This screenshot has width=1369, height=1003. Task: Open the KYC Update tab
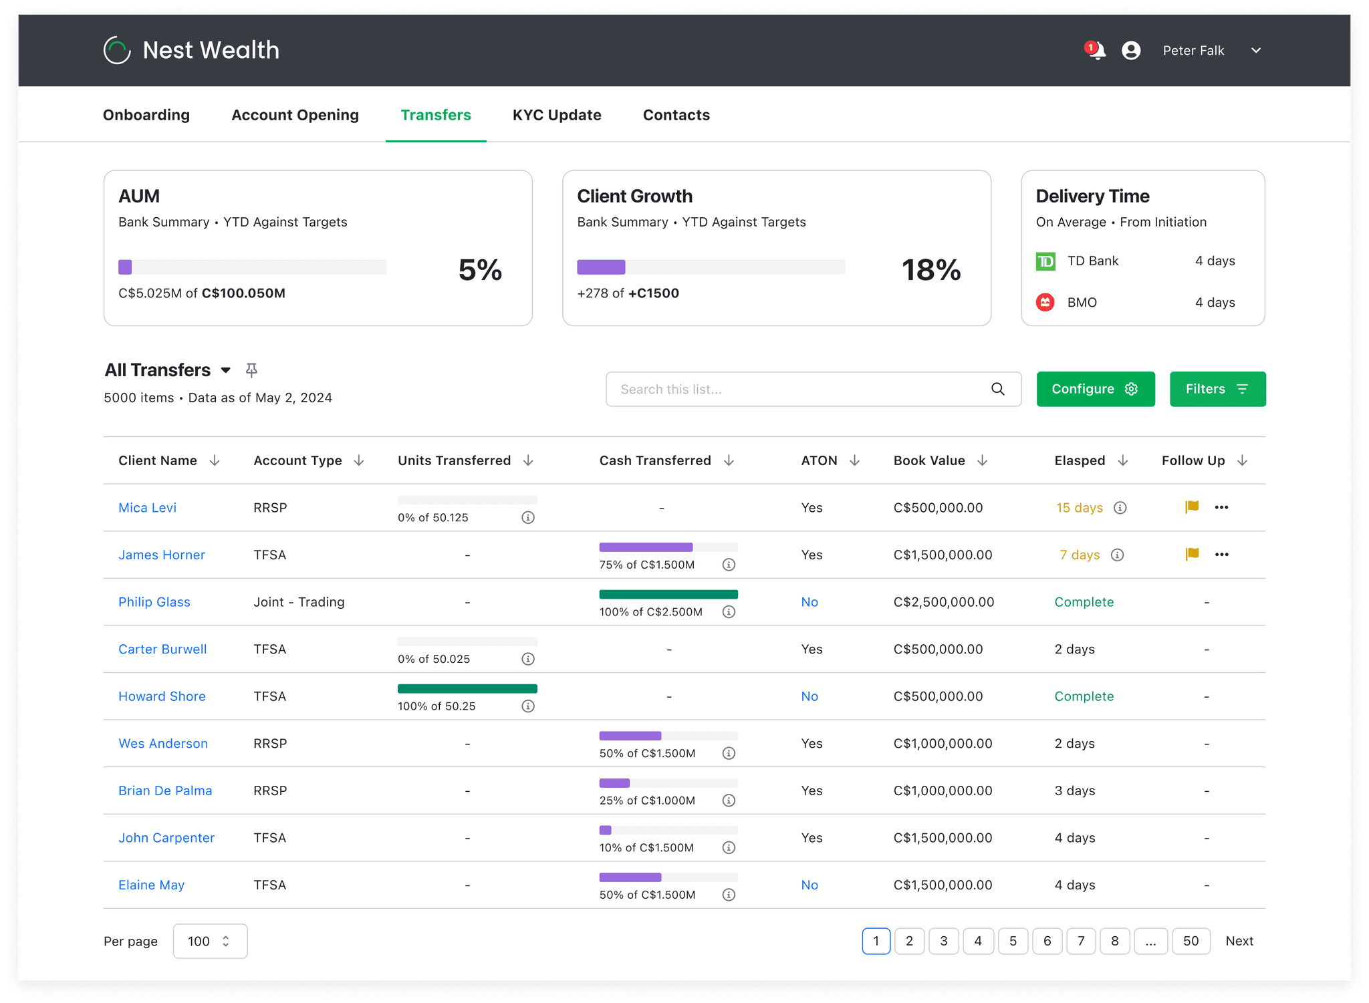click(557, 115)
